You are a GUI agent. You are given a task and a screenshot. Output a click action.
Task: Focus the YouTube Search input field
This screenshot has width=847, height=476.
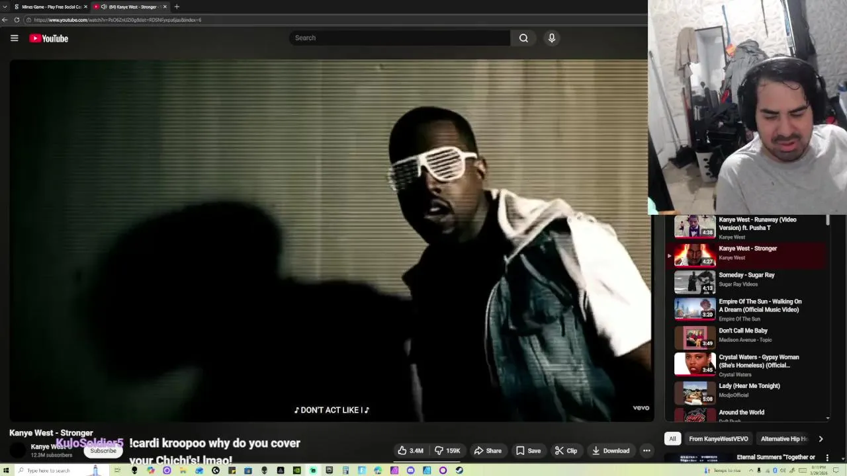tap(400, 38)
